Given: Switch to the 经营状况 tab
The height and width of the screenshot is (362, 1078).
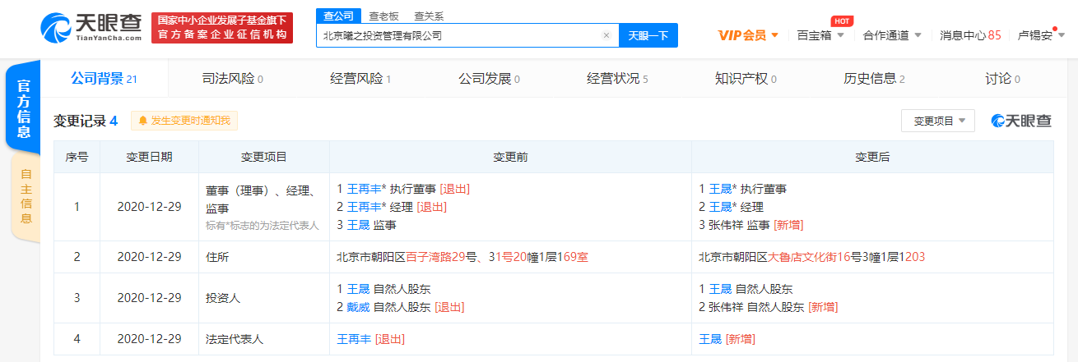Looking at the screenshot, I should tap(616, 79).
